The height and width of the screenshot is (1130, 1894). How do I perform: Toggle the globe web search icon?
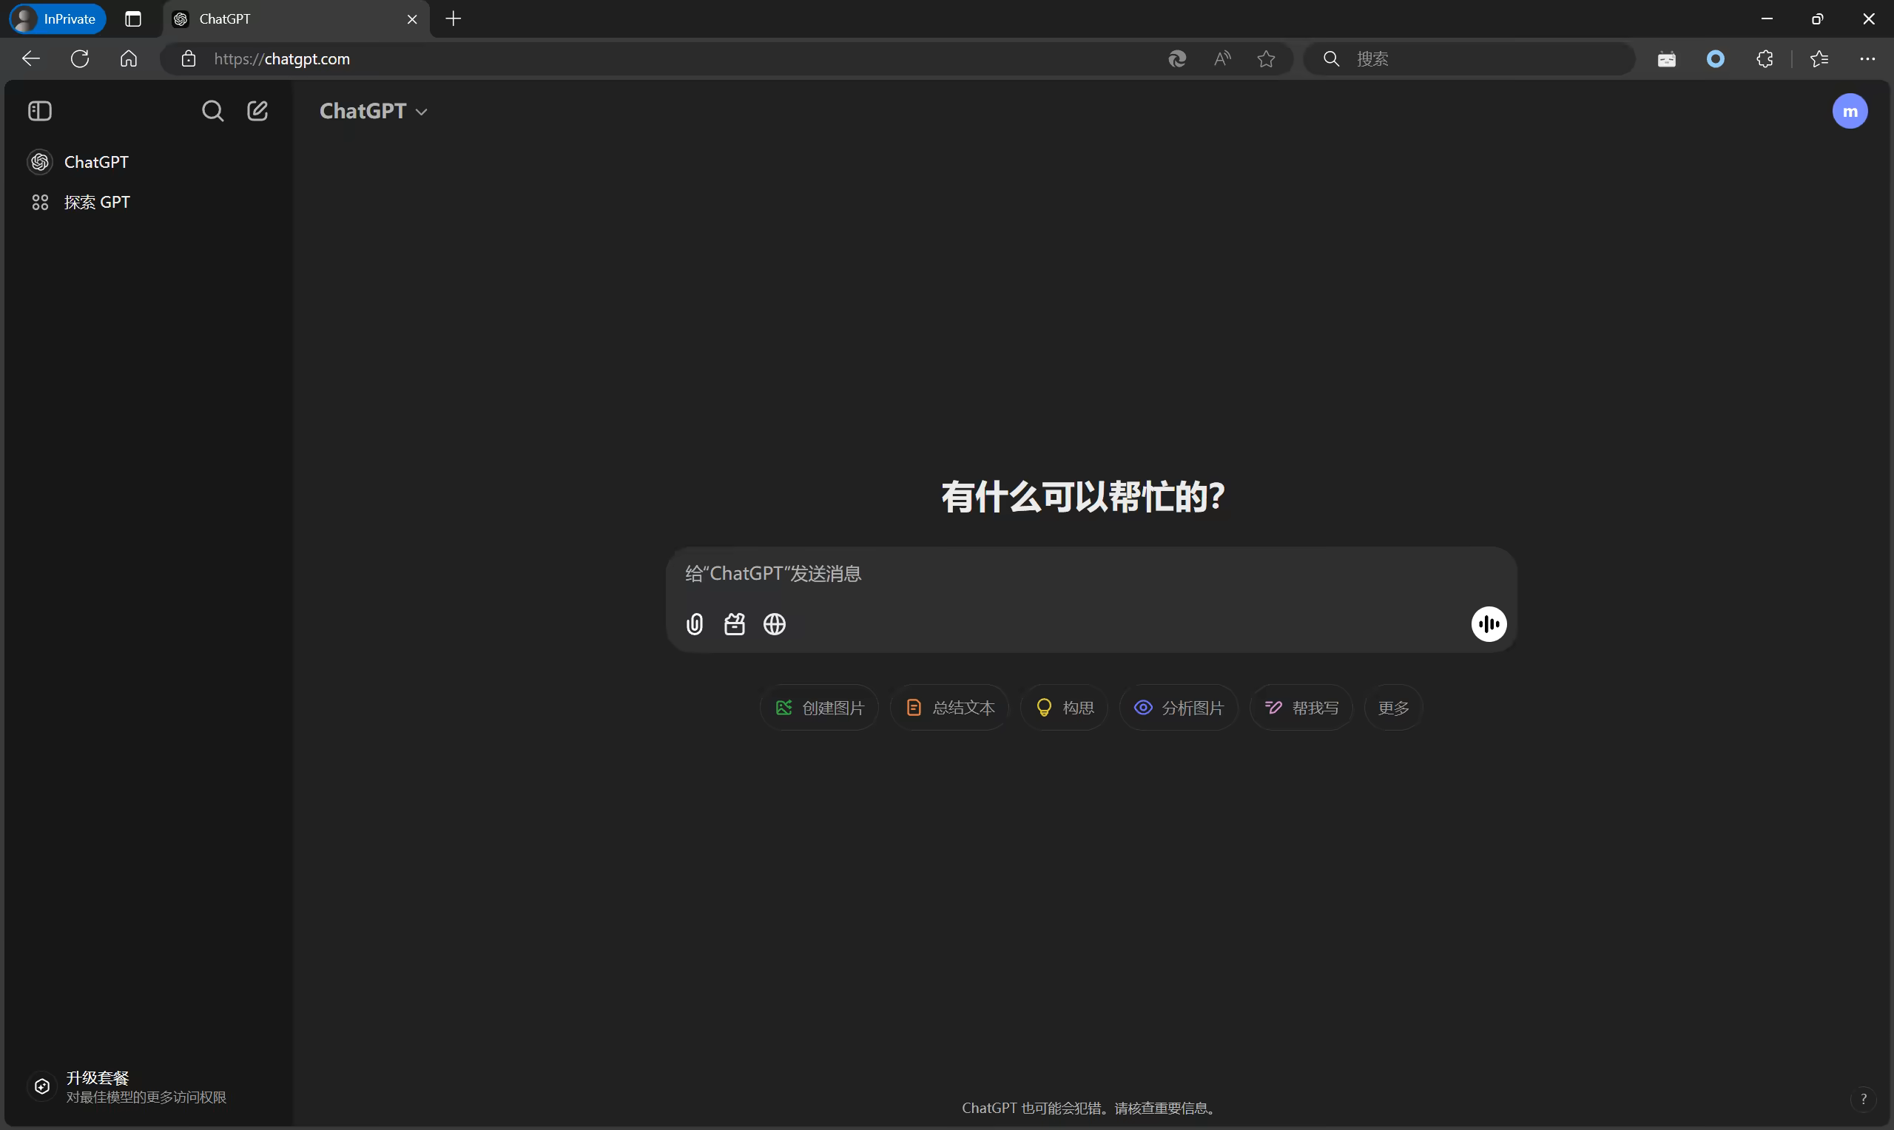775,624
